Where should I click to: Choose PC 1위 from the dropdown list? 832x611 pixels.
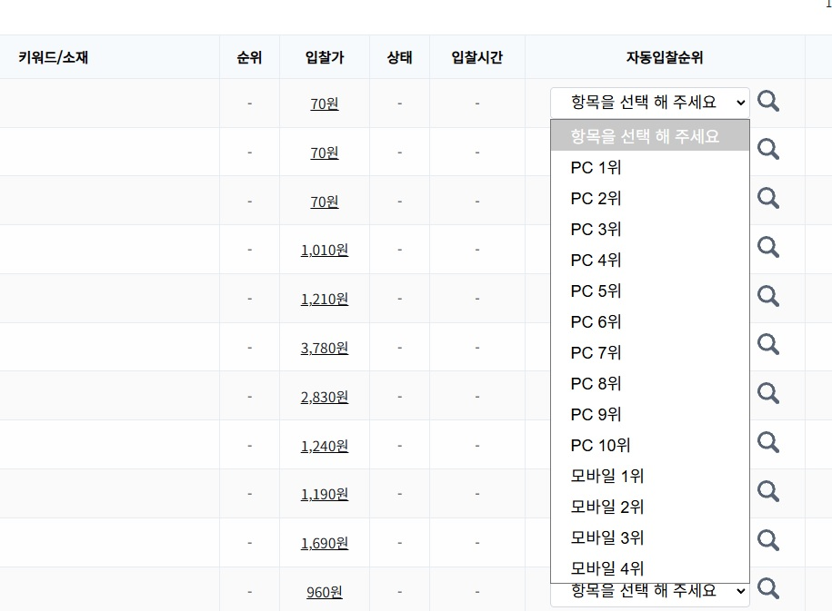point(596,168)
